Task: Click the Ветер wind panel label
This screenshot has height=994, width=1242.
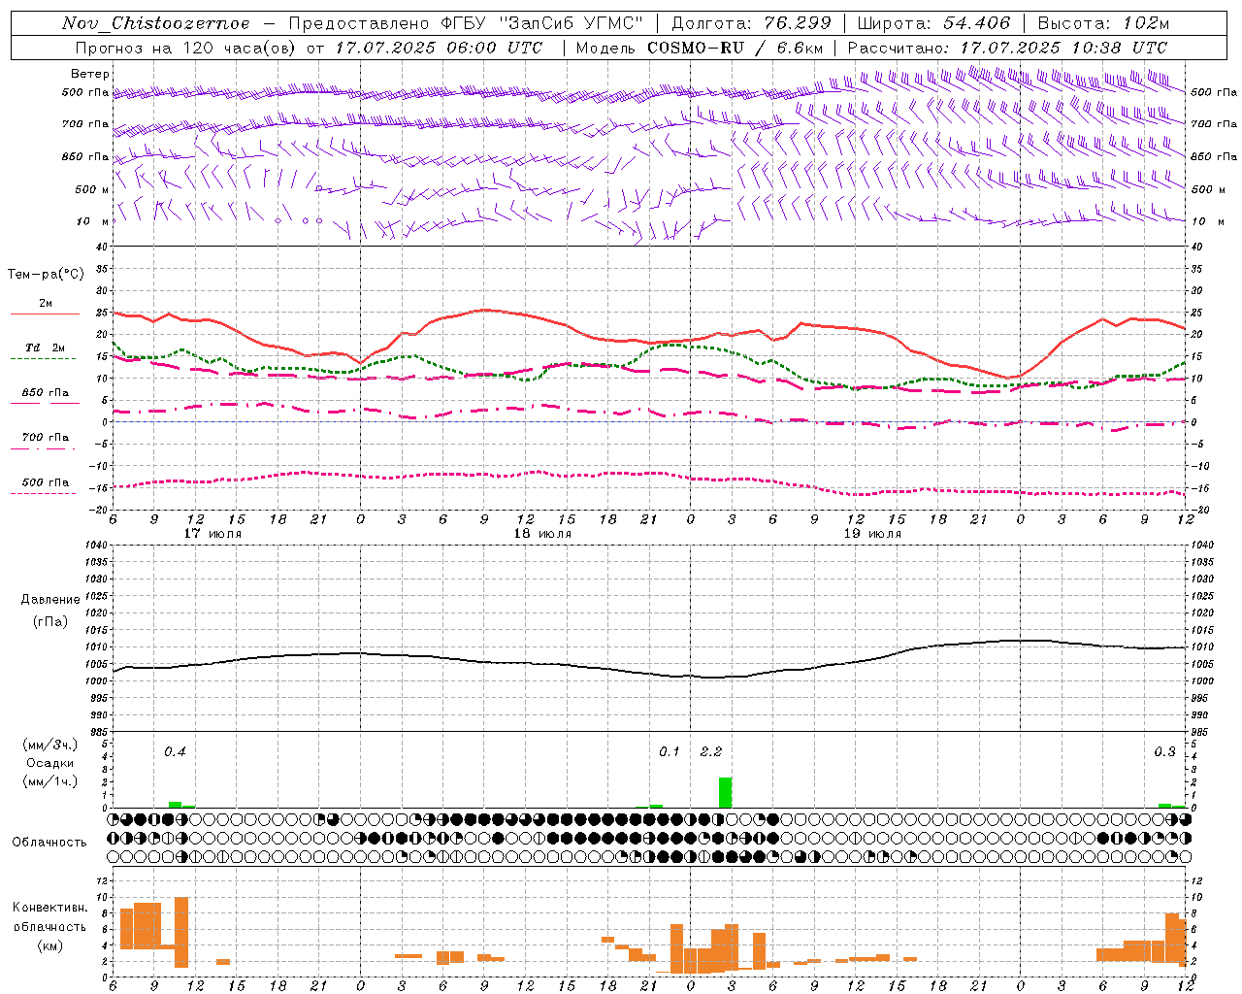Action: click(x=90, y=74)
